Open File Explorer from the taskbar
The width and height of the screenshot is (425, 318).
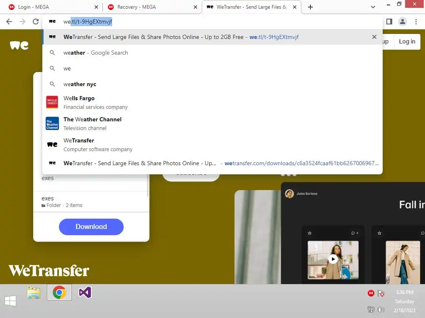(34, 293)
